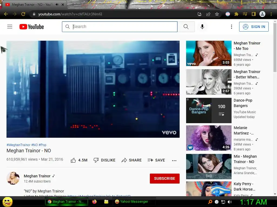The width and height of the screenshot is (277, 207).
Task: Open the SHARE dialog
Action: (132, 160)
